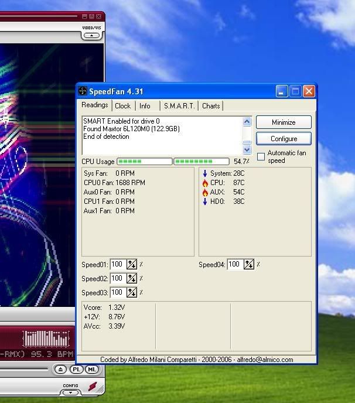The image size is (355, 403).
Task: Open the Configure dialog
Action: (x=284, y=138)
